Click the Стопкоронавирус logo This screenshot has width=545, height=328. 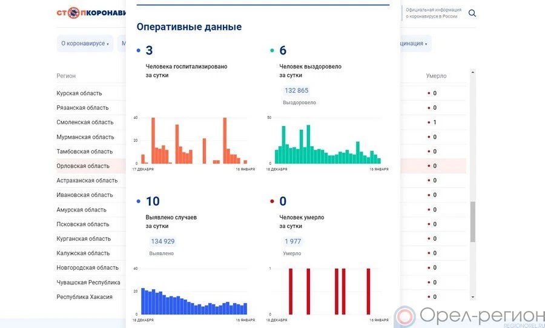click(x=91, y=13)
